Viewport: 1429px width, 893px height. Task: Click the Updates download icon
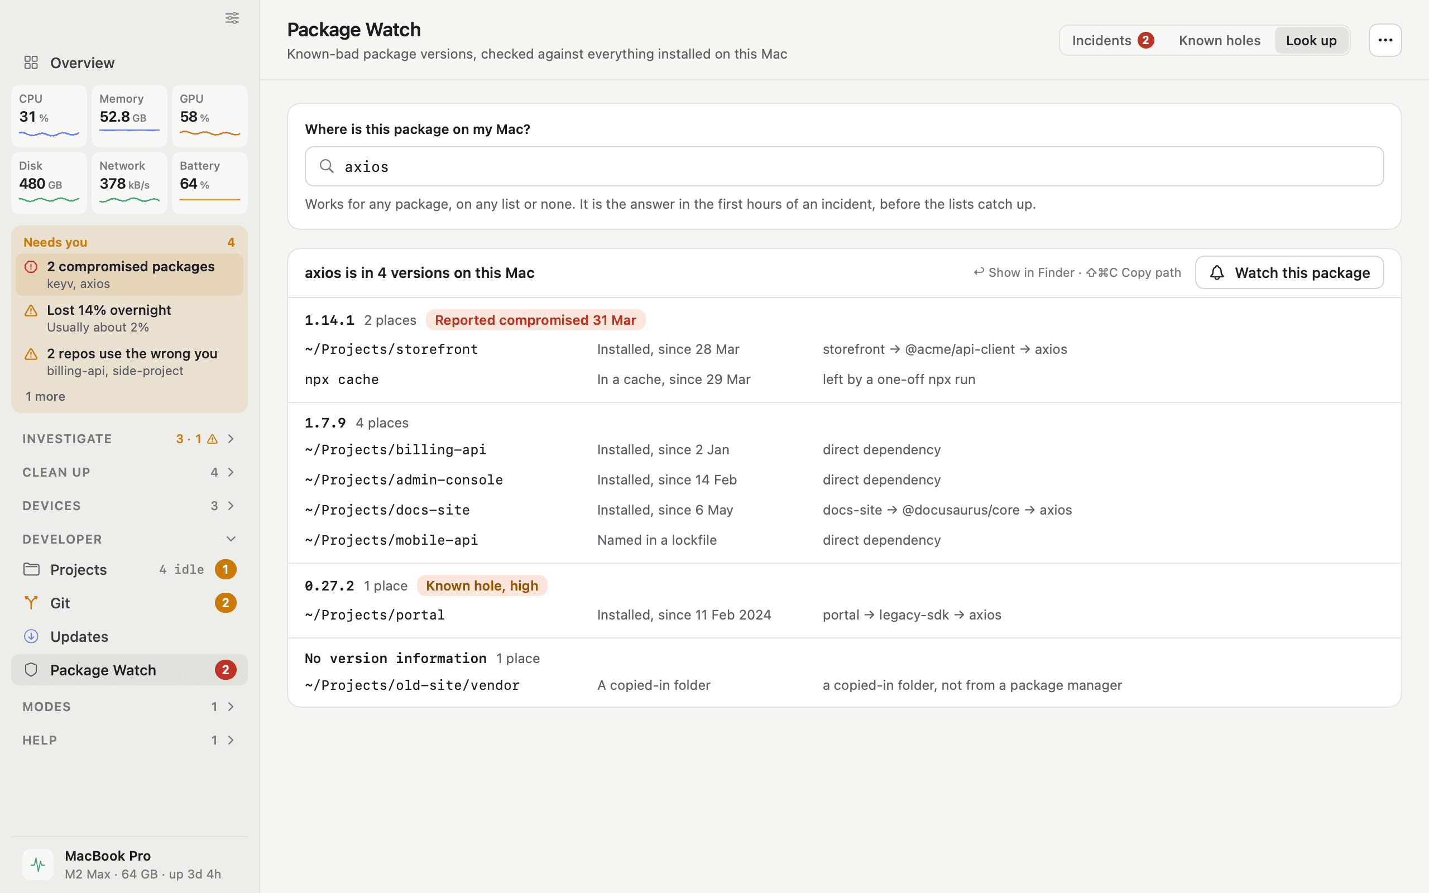(31, 636)
